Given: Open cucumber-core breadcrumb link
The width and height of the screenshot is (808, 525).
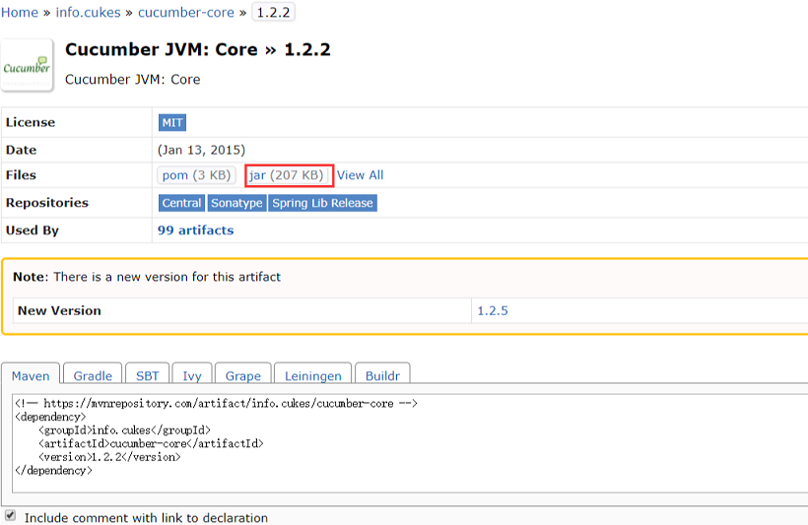Looking at the screenshot, I should (186, 13).
